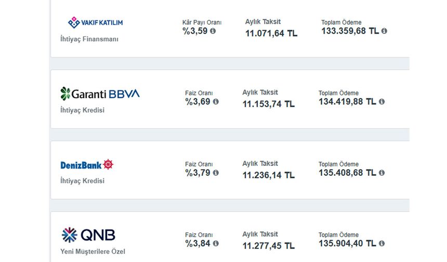Viewport: 447px width, 262px height.
Task: Click the 11.277,45 TL monthly installment
Action: click(x=269, y=246)
